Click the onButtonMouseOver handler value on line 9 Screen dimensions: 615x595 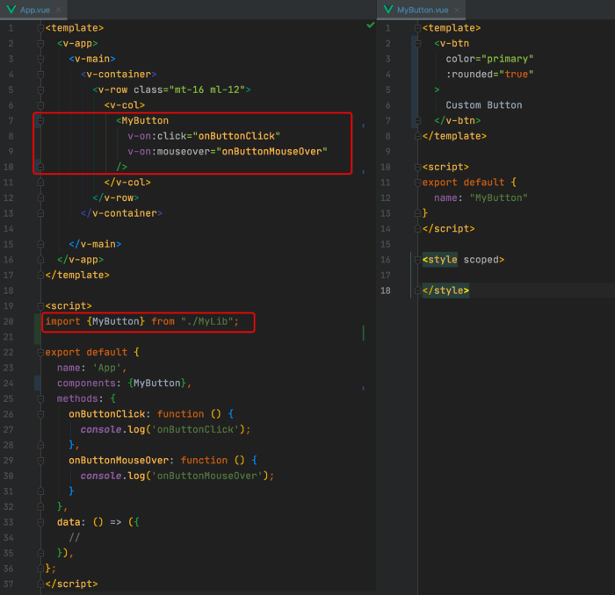tap(271, 151)
